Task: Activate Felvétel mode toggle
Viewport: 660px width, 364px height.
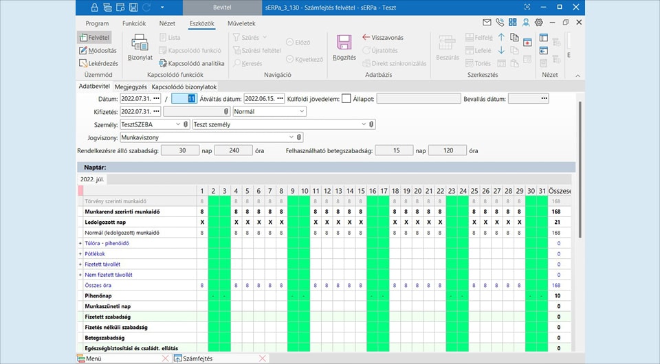Action: click(98, 37)
